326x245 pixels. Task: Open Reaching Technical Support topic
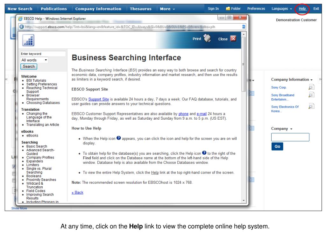(x=42, y=90)
